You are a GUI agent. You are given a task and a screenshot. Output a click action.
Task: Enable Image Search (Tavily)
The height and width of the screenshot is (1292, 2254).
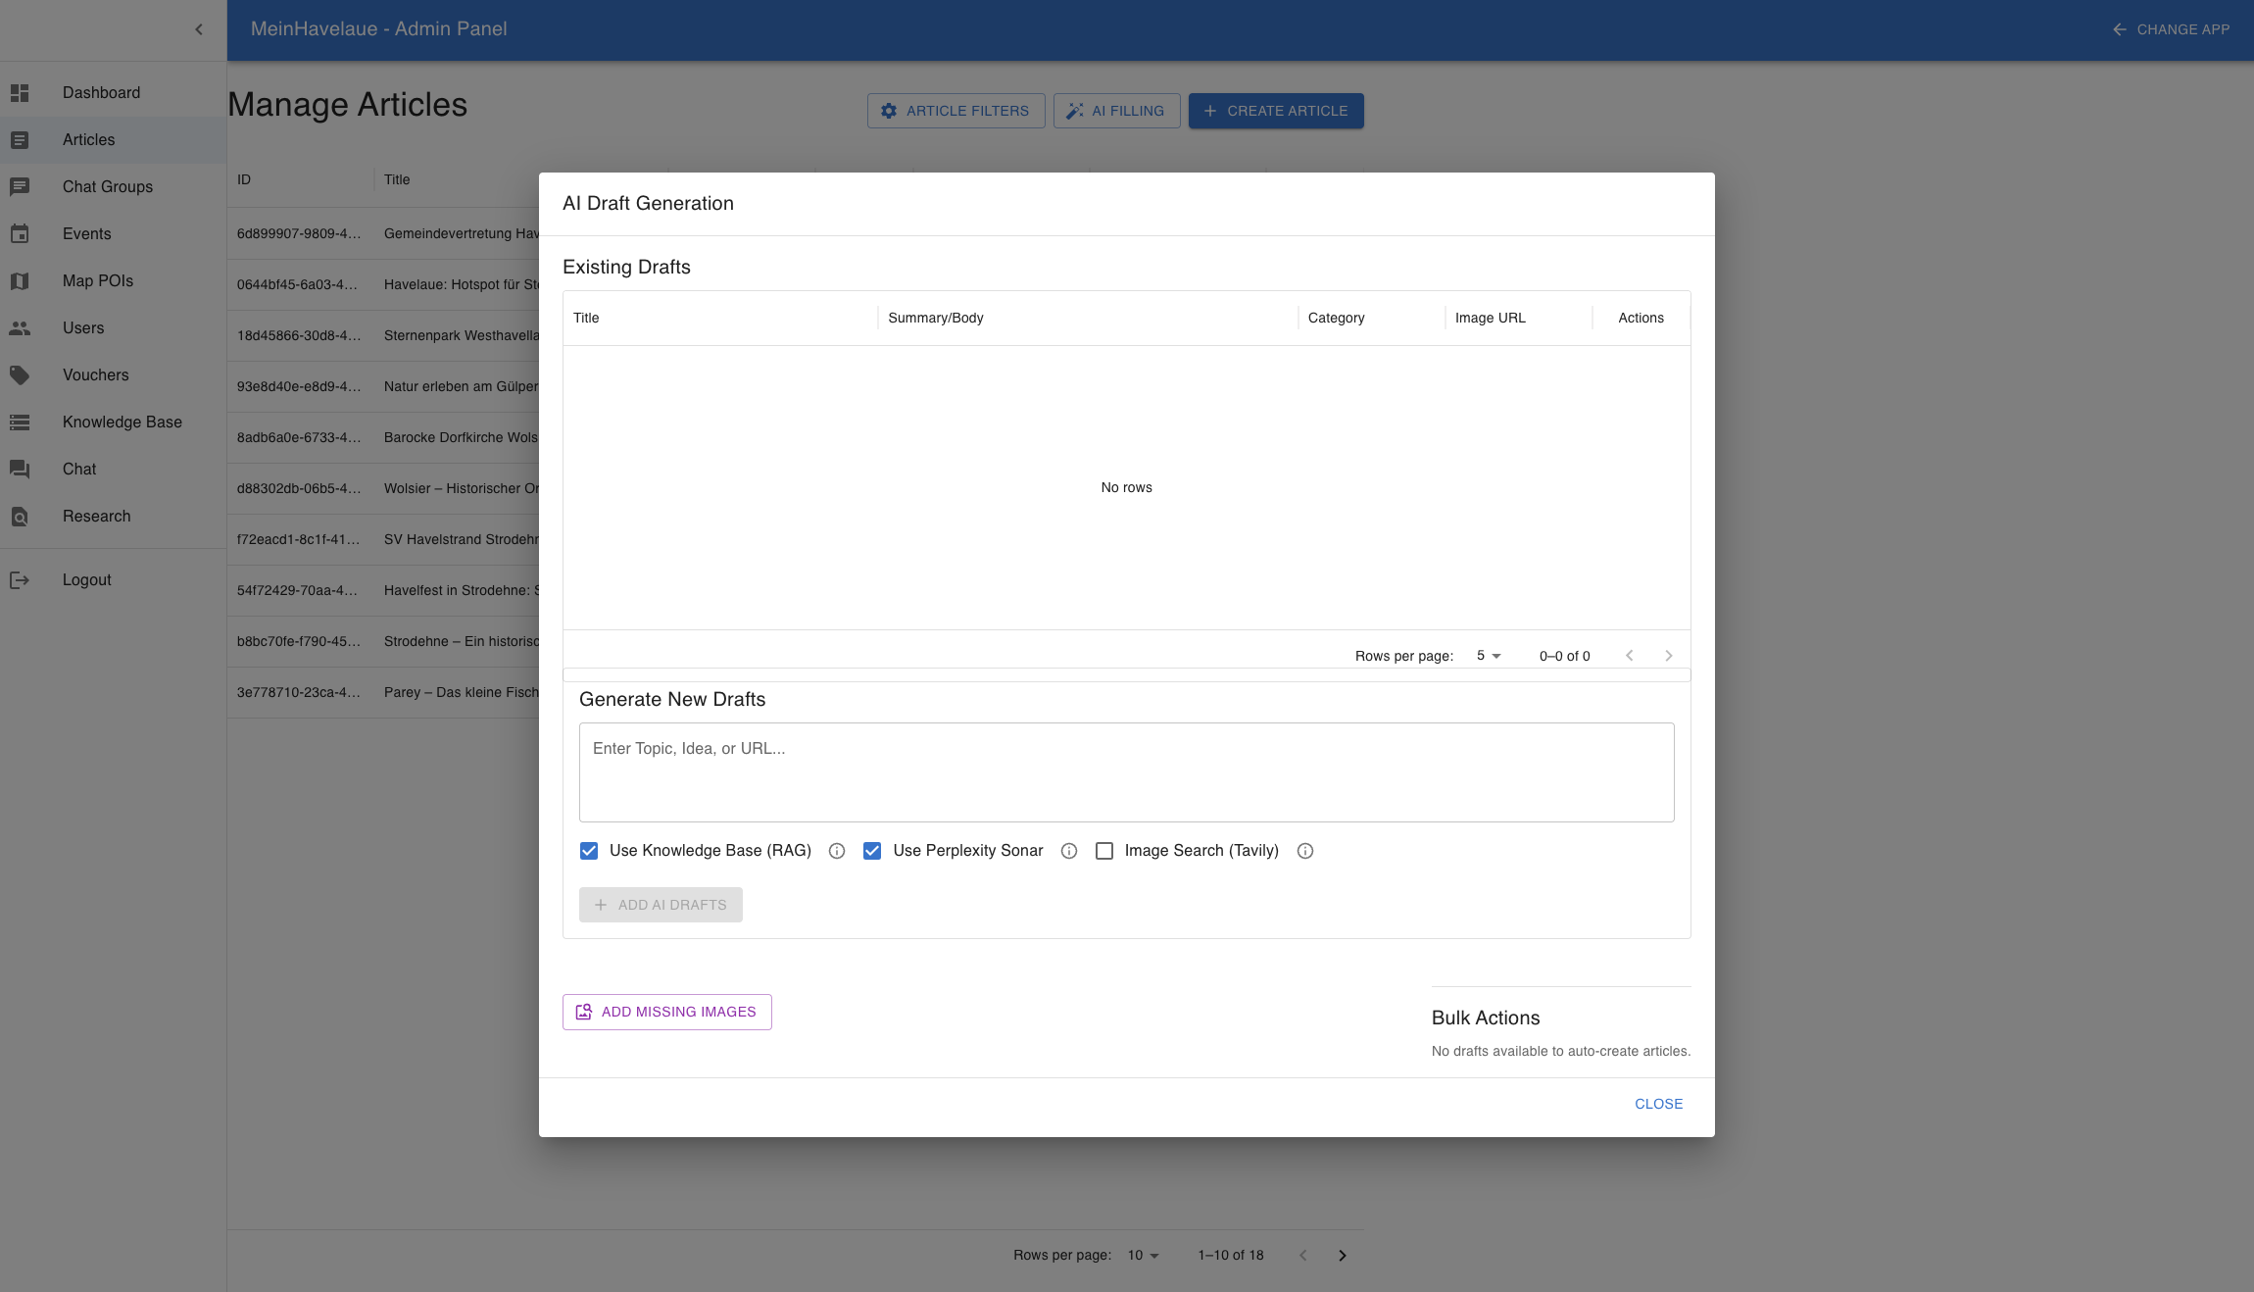pos(1104,850)
